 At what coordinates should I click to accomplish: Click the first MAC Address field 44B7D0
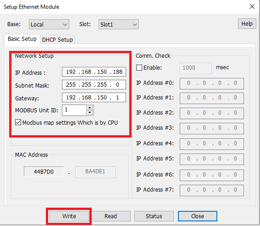[x=44, y=171]
